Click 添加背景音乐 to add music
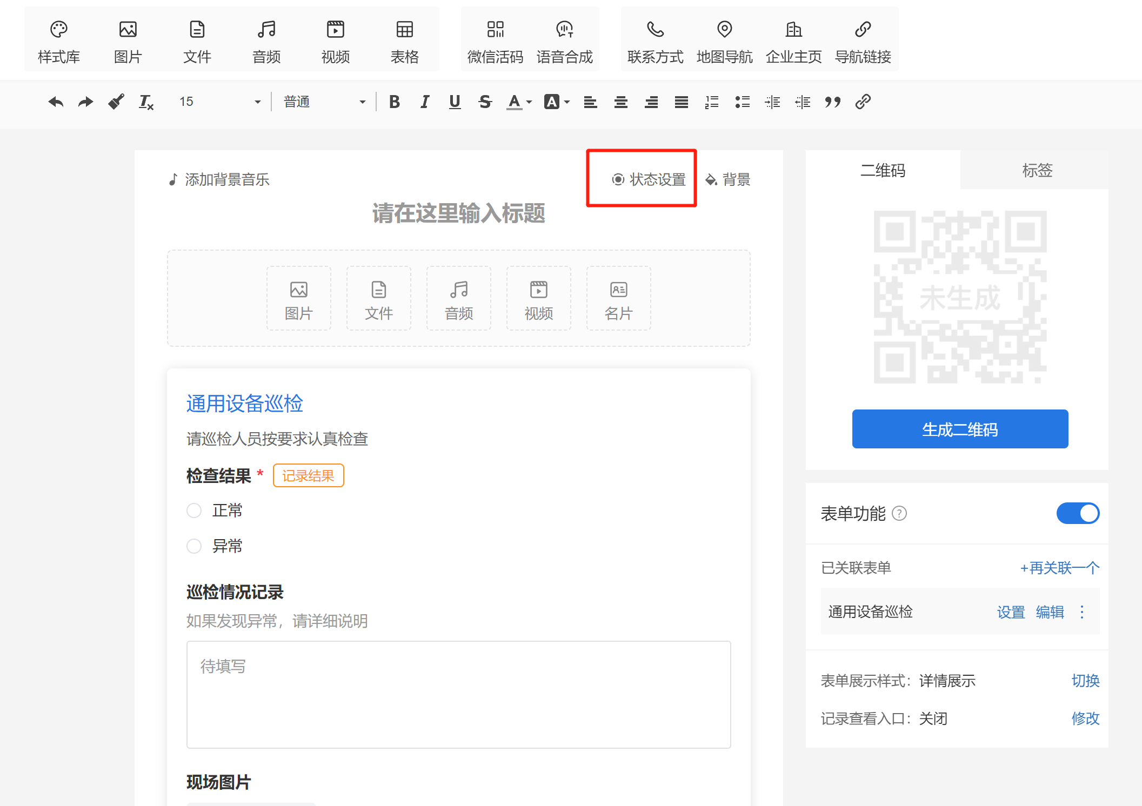Viewport: 1142px width, 806px height. coord(219,179)
